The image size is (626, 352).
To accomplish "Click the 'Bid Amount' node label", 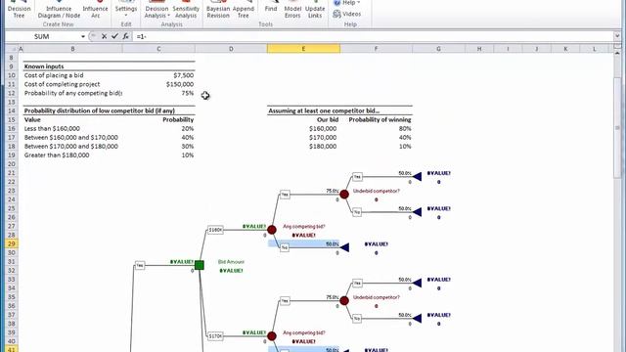I will tap(231, 262).
